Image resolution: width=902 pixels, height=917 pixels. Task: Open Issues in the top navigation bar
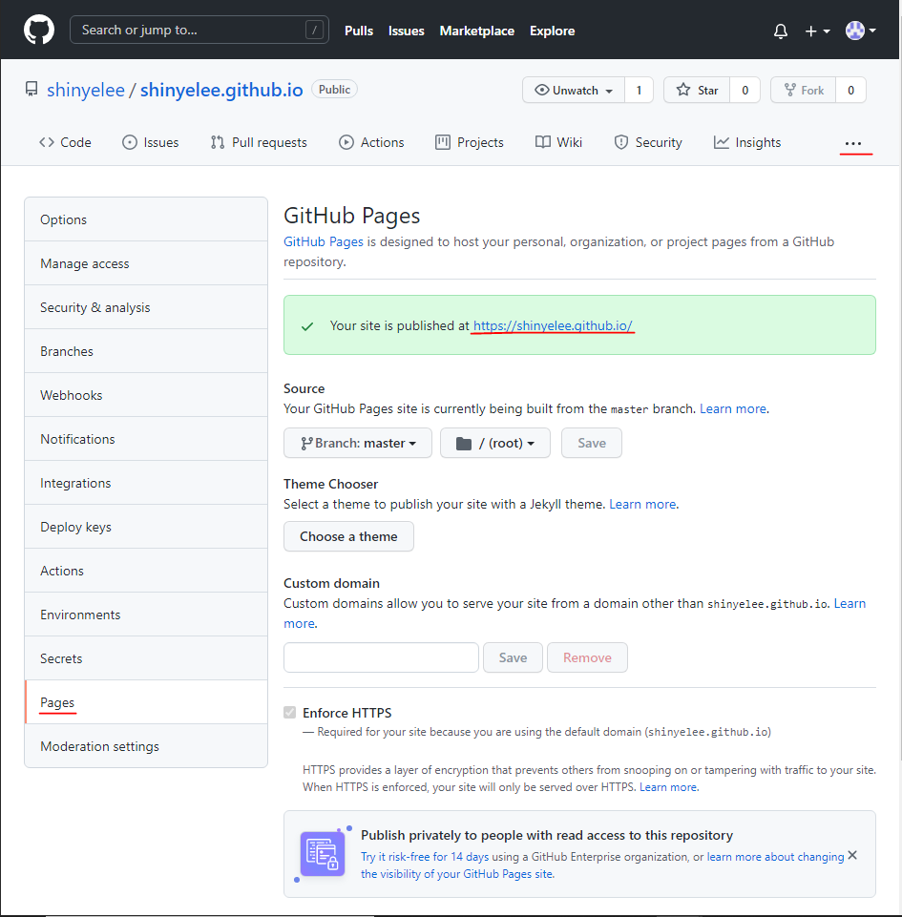point(406,31)
